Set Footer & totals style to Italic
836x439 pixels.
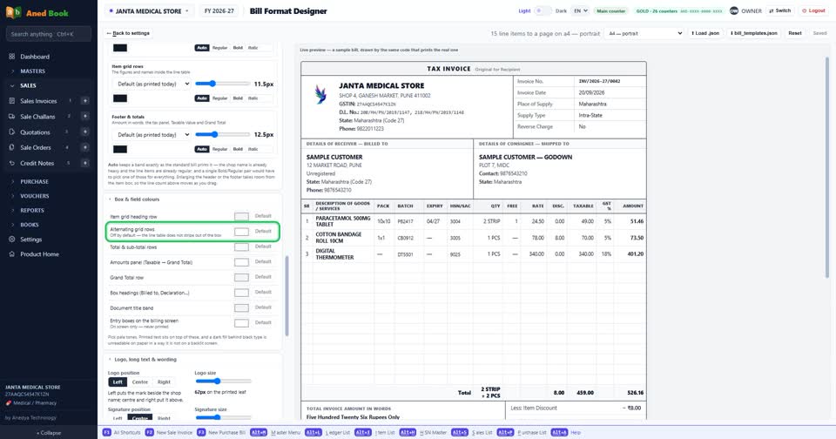253,149
